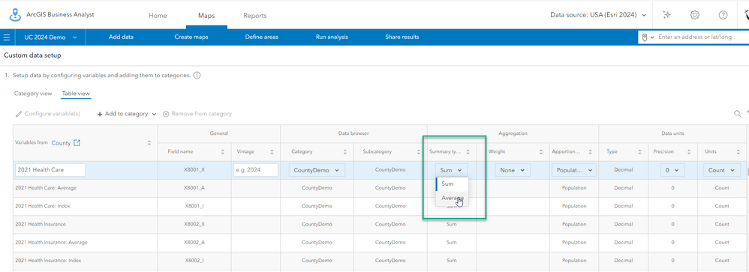Click the info icon beside setup instructions

(x=197, y=76)
